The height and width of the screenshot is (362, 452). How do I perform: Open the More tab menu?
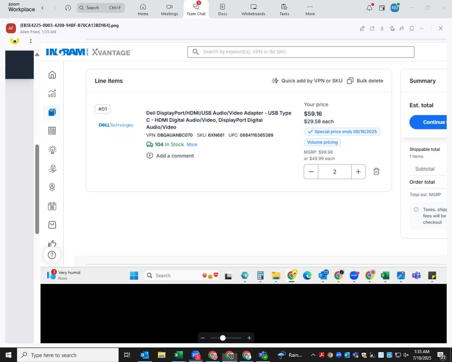(310, 10)
